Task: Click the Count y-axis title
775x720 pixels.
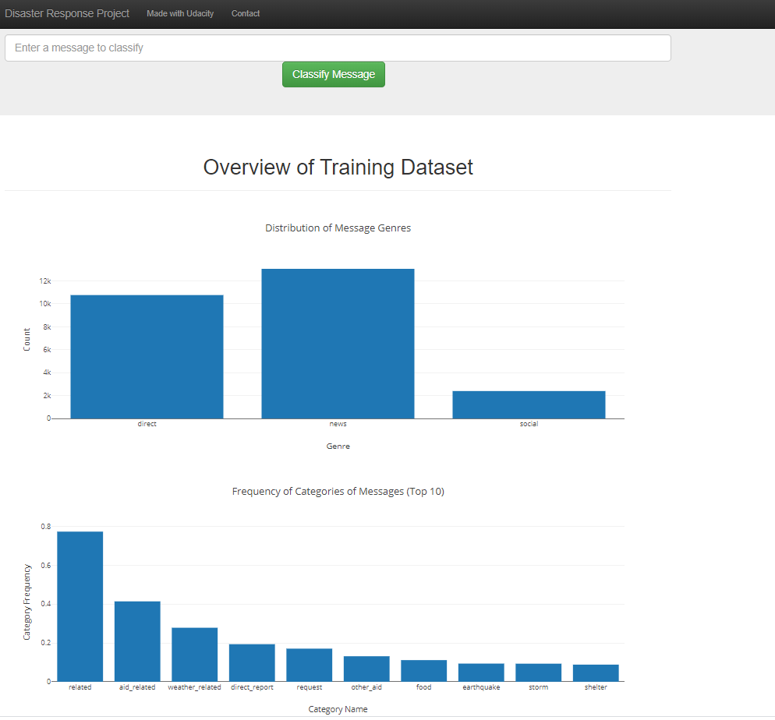Action: click(x=27, y=340)
